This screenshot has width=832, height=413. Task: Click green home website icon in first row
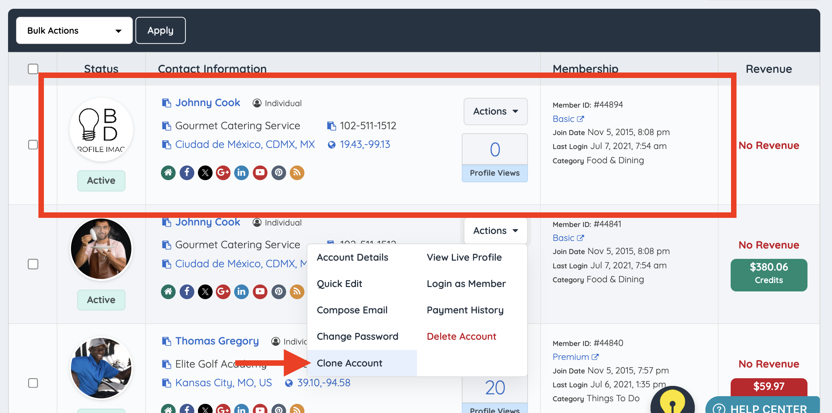click(x=168, y=172)
